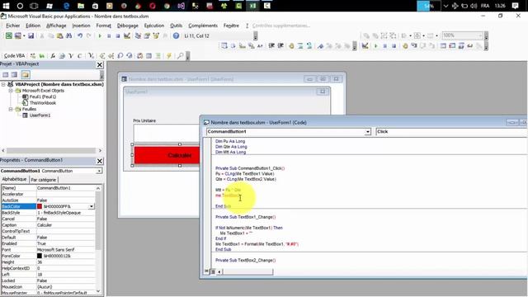Click red BackColor swatch in properties
This screenshot has width=528, height=297.
click(40, 206)
